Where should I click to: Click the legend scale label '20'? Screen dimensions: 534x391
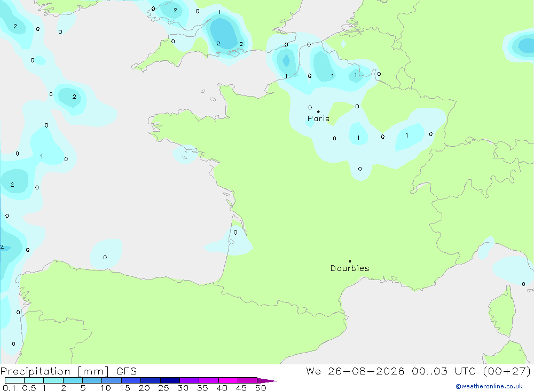[144, 388]
